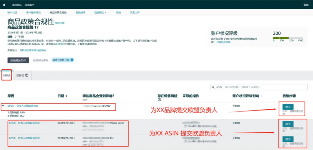Open GPSR link for Pen row

(x=24, y=138)
